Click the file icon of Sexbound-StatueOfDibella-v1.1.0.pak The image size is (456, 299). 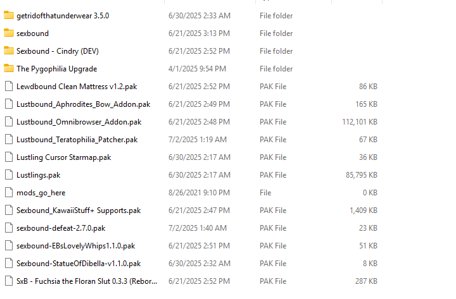tap(9, 264)
